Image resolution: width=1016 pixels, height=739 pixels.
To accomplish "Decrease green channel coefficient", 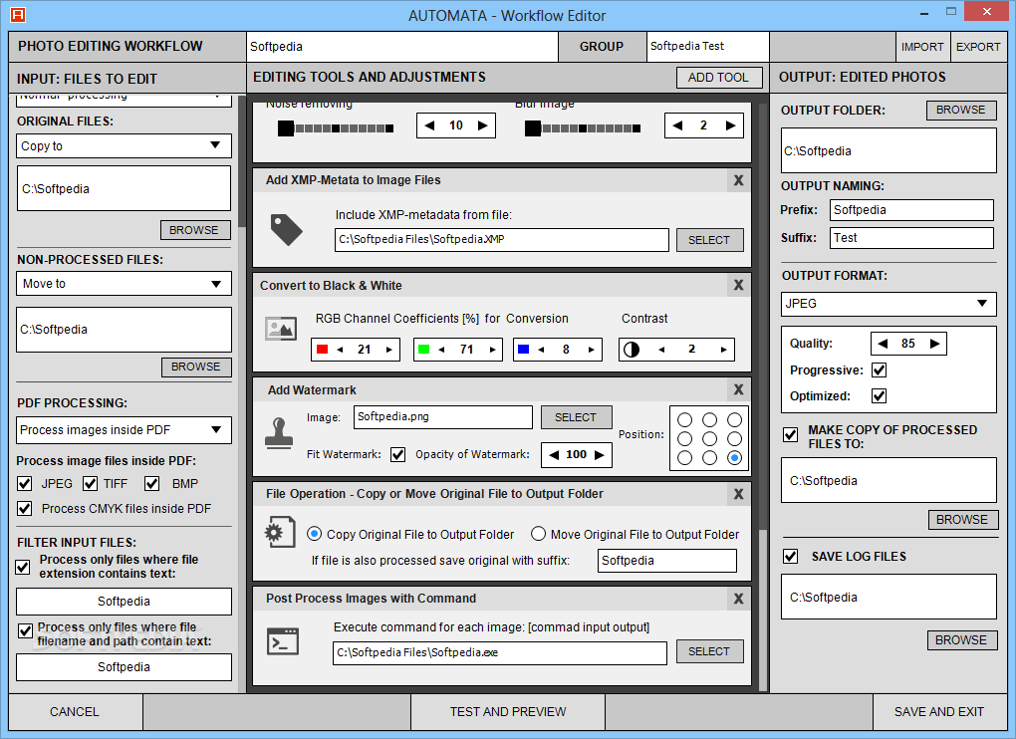I will (x=442, y=350).
